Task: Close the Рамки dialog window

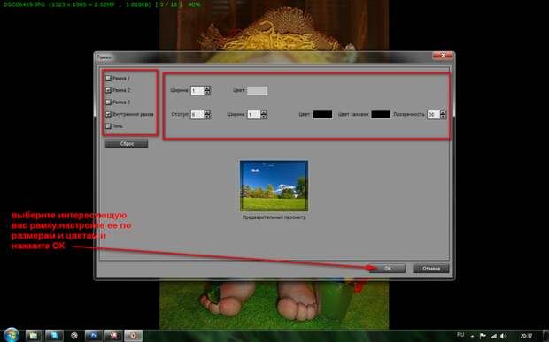Action: [443, 55]
